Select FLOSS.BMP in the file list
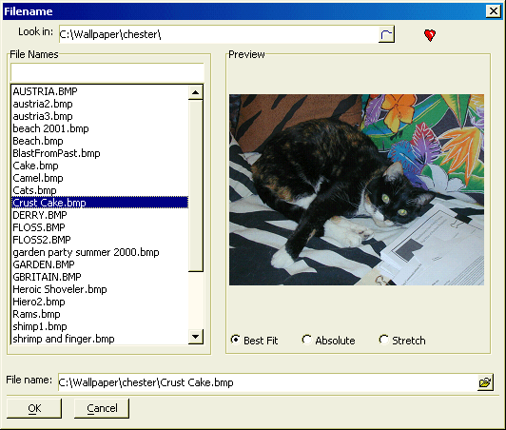 click(x=100, y=227)
